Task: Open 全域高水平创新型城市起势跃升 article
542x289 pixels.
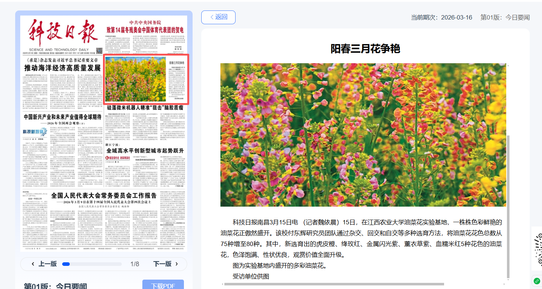Action: point(145,150)
